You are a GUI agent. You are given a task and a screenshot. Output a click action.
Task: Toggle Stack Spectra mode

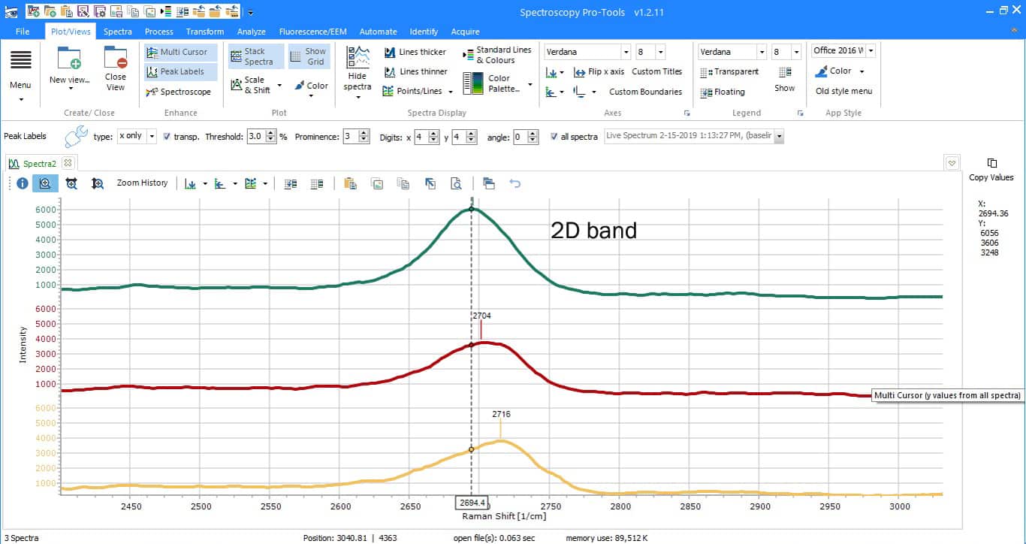tap(256, 56)
